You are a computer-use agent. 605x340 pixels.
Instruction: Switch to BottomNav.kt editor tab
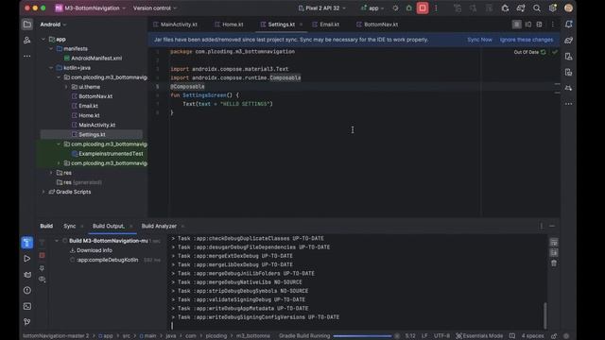tap(377, 25)
